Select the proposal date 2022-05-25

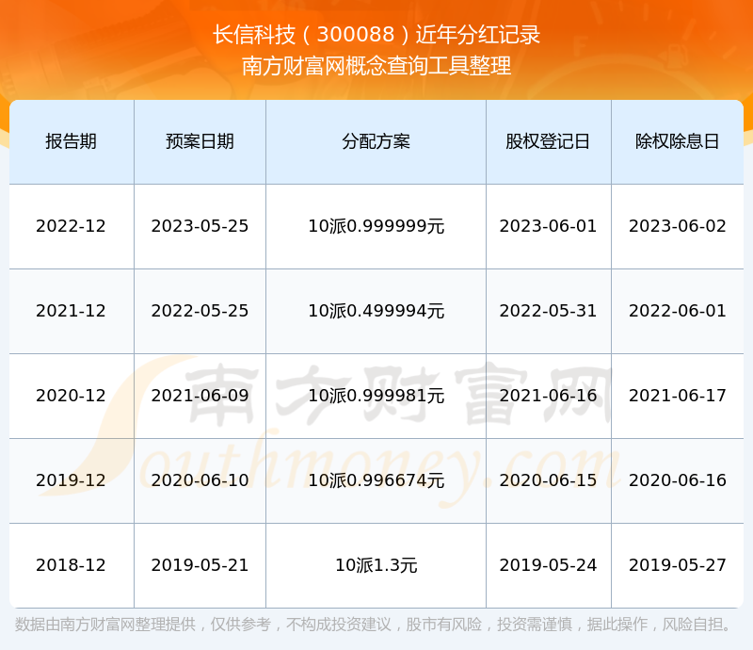tap(200, 311)
